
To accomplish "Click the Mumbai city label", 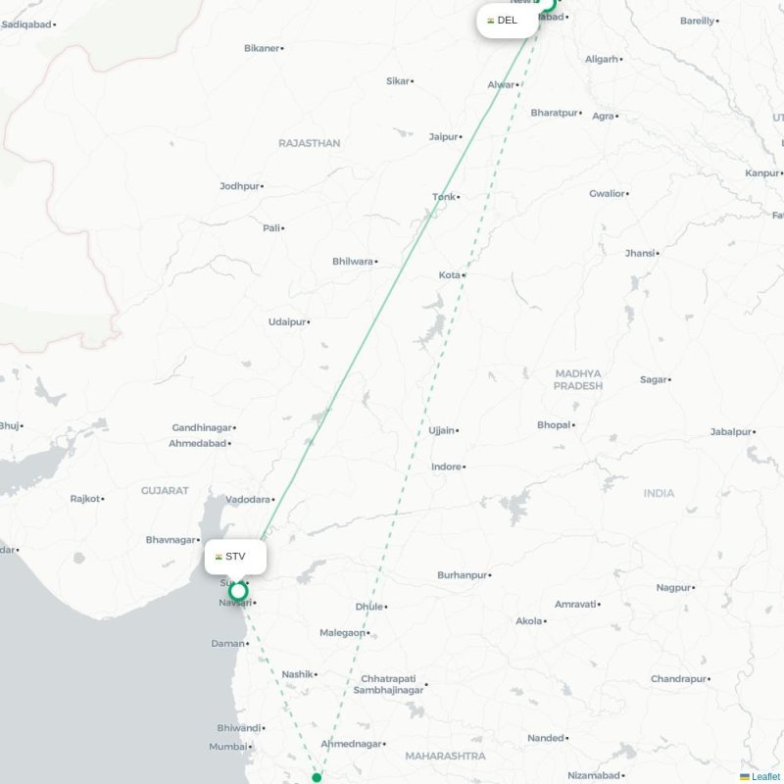I will pyautogui.click(x=228, y=747).
